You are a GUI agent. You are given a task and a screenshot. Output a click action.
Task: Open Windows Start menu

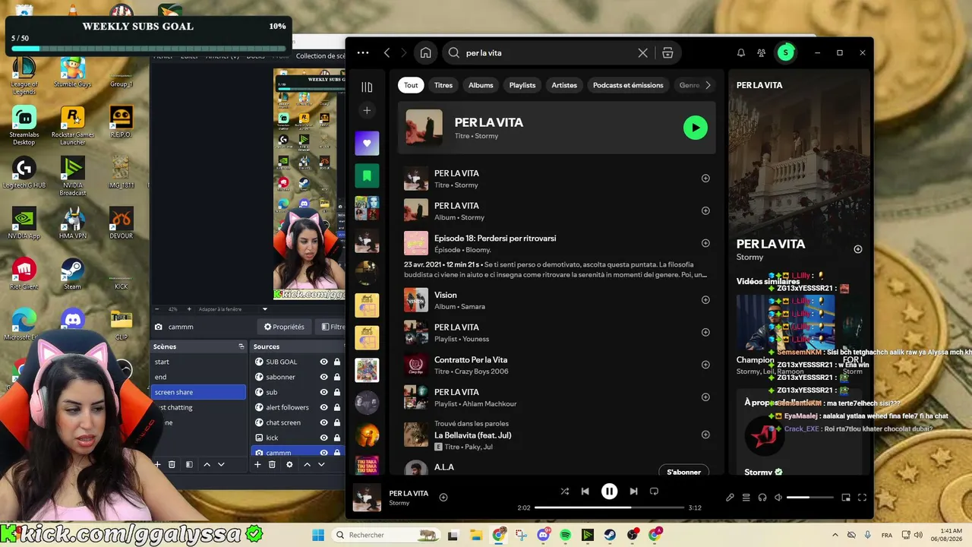click(x=318, y=535)
